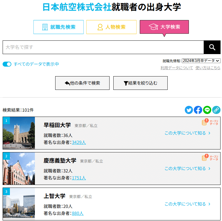Click building icon in 就職先検索 tab
This screenshot has height=221, width=222.
45,27
